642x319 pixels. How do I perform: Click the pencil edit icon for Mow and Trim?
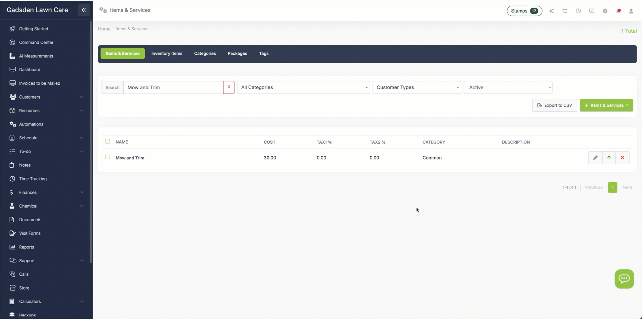(595, 158)
